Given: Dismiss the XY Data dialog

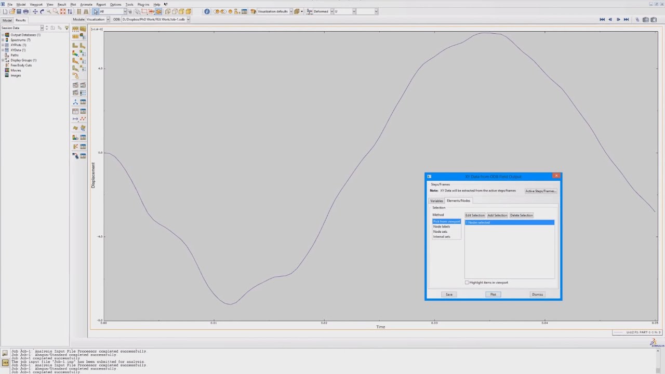Looking at the screenshot, I should (x=537, y=295).
